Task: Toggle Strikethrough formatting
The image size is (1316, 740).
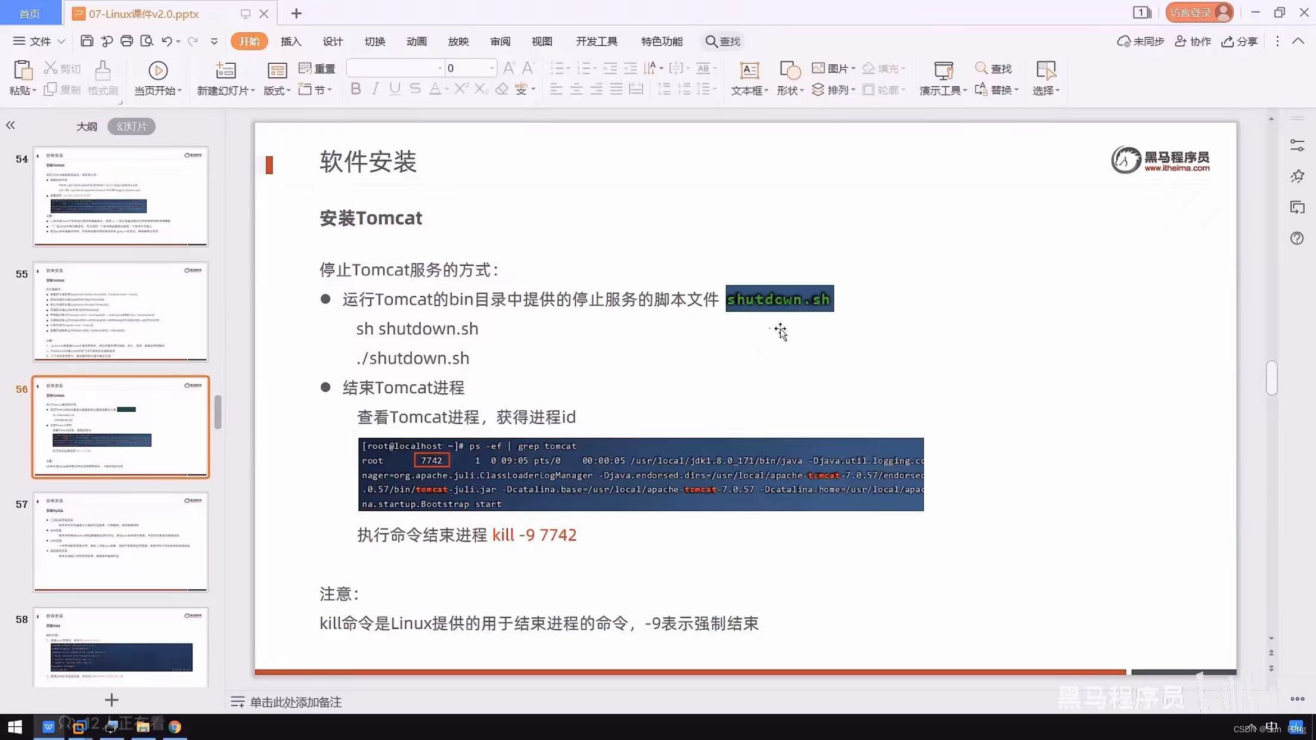Action: (x=415, y=89)
